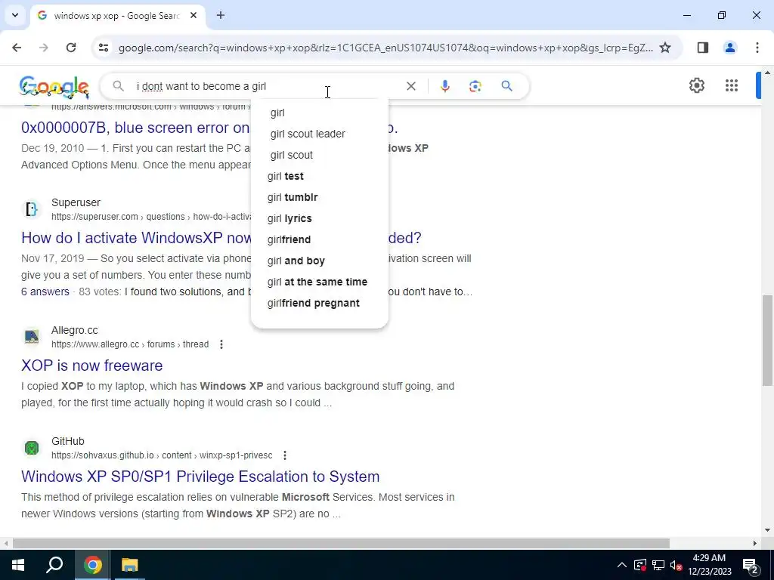Open the Windows Start menu

pyautogui.click(x=18, y=565)
